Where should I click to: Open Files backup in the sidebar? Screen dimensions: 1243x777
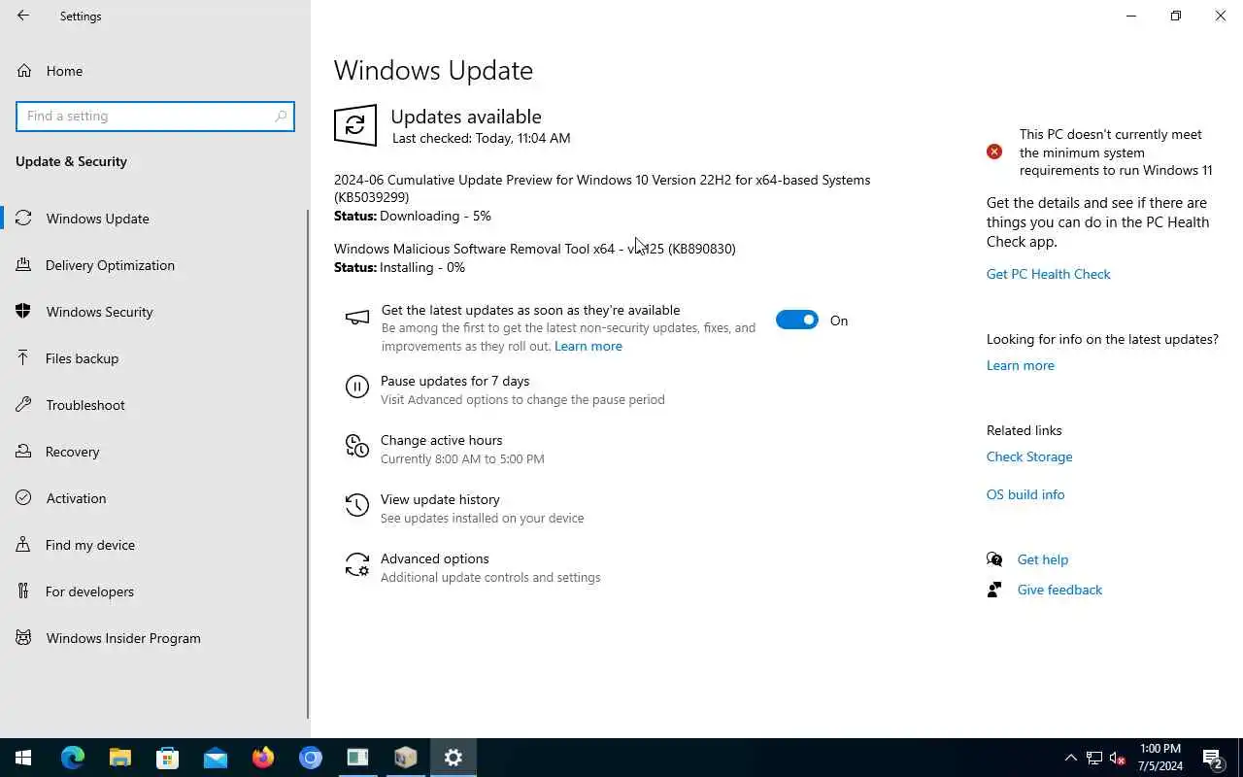coord(155,358)
